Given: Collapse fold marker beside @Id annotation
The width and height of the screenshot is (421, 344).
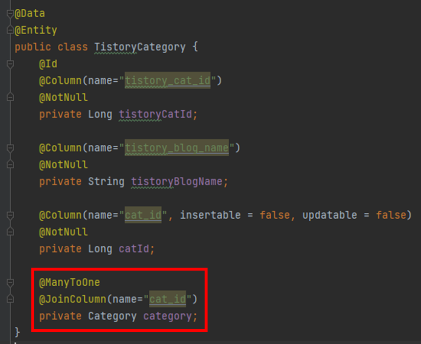Looking at the screenshot, I should click(10, 64).
